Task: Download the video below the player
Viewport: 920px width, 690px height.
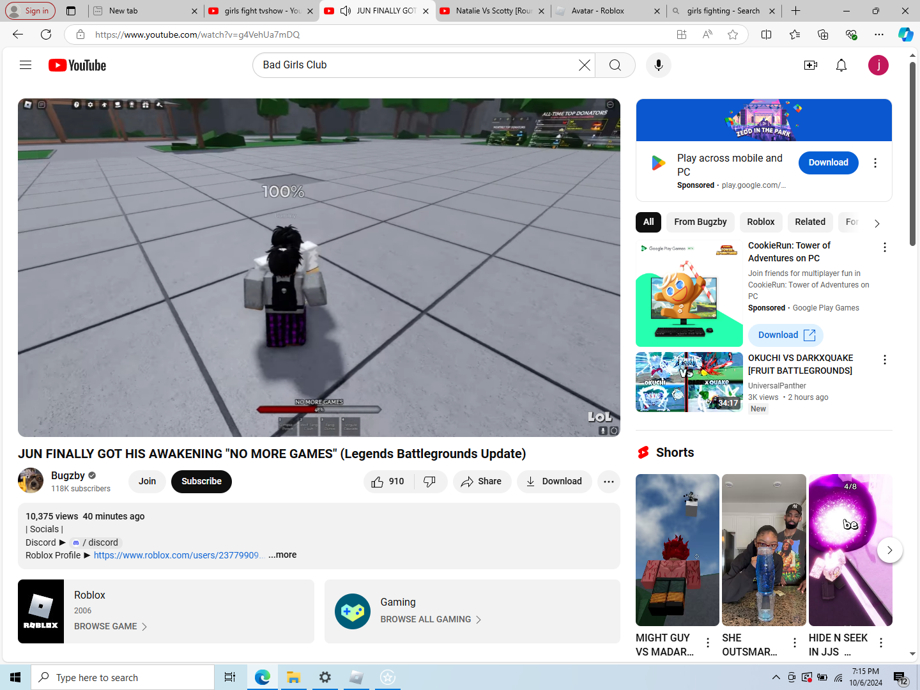Action: 554,482
